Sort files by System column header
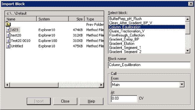 click(52, 19)
